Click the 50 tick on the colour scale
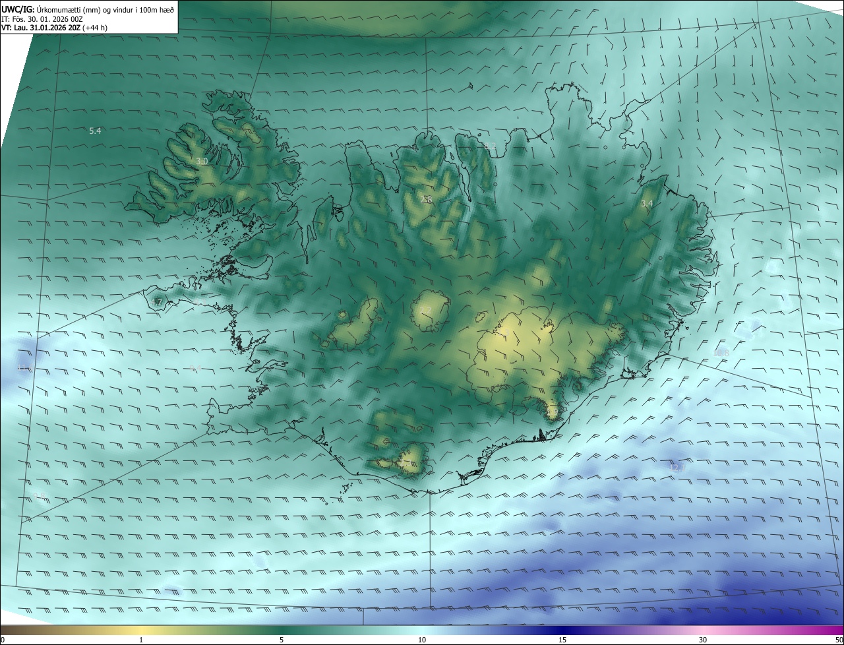Screen dimensions: 844x645 coord(839,640)
